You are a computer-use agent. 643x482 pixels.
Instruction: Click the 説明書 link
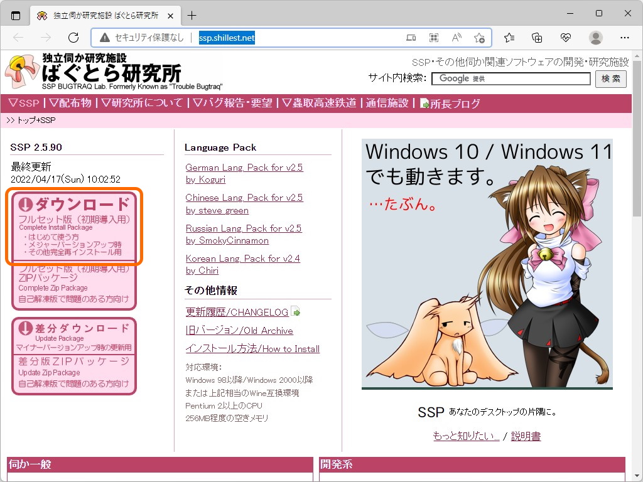coord(526,436)
